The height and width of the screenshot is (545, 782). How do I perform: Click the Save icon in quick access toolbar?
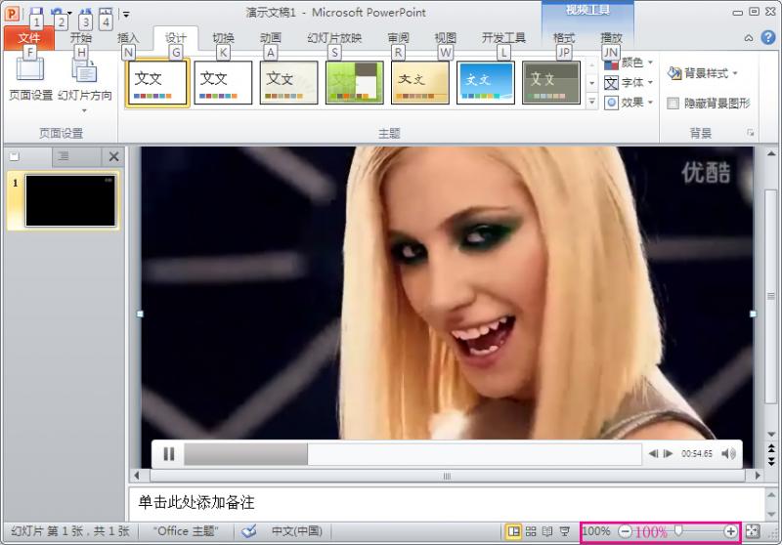(36, 13)
